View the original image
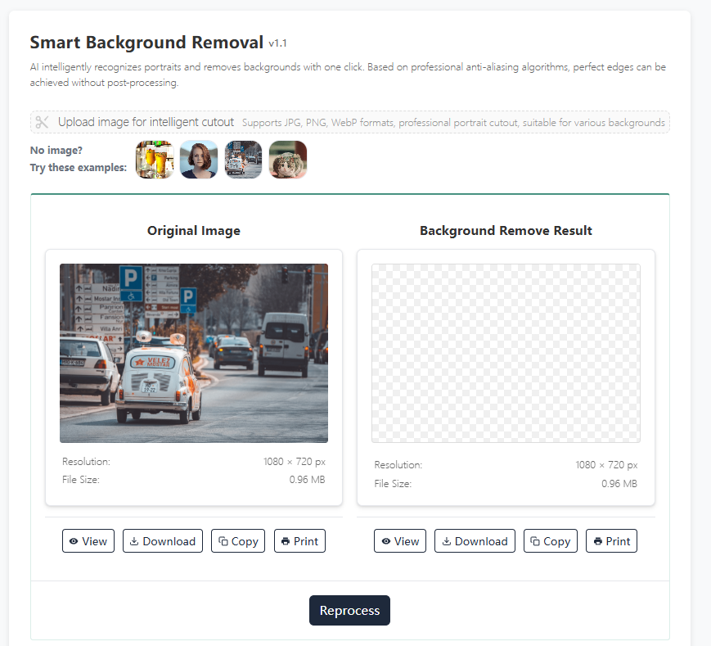 pos(88,541)
